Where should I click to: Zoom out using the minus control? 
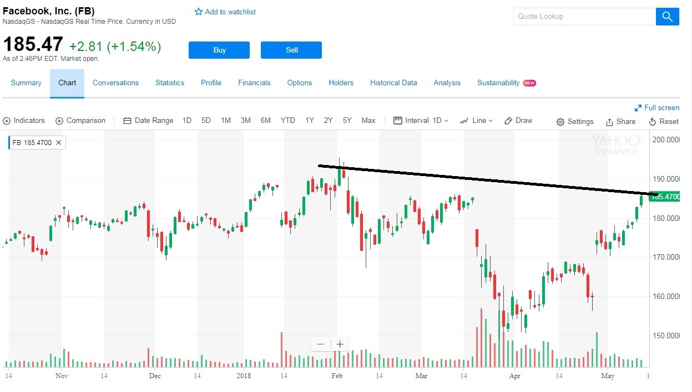pos(320,344)
